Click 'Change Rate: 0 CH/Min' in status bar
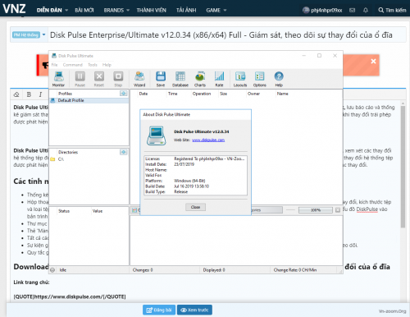Screen dimensions: 410x317 point(295,270)
